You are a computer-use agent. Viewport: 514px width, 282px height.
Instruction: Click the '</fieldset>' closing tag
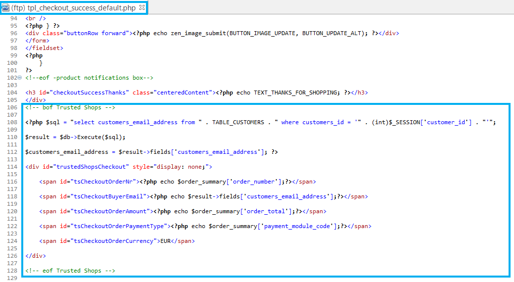(44, 48)
